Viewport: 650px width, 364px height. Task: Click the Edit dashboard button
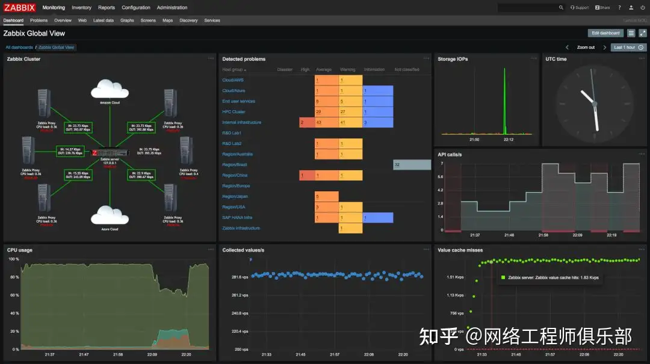point(605,33)
